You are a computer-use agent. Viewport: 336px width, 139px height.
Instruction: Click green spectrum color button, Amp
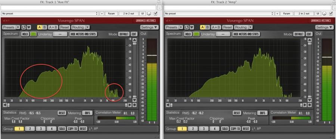(x=196, y=34)
